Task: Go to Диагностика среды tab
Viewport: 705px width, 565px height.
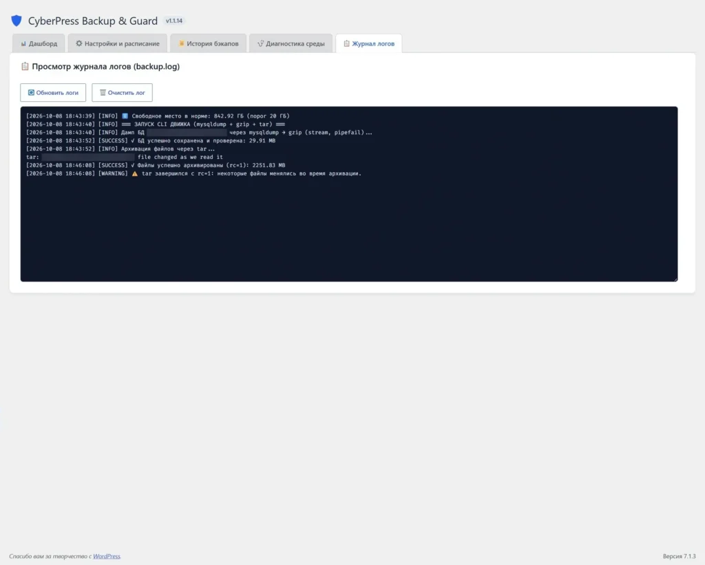Action: tap(291, 43)
